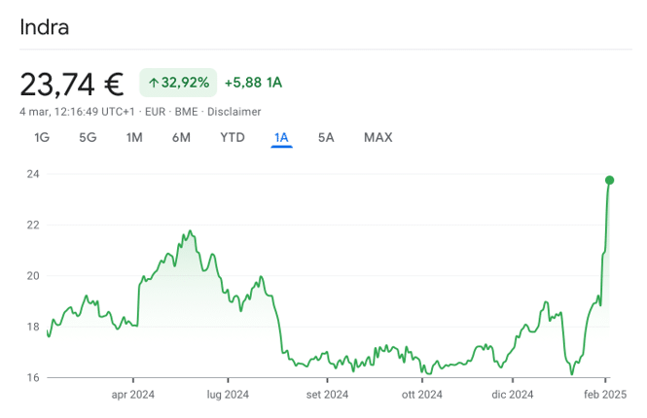This screenshot has width=647, height=418.
Task: Click the +5,88 1A change text
Action: pyautogui.click(x=253, y=83)
